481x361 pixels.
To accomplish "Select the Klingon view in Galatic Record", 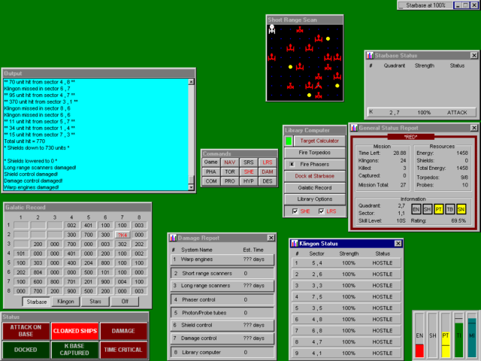I will tap(65, 302).
